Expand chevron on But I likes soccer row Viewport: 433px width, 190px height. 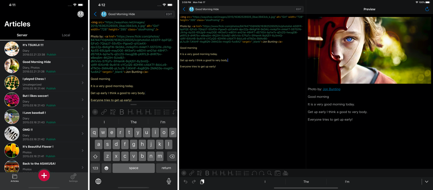point(83,100)
